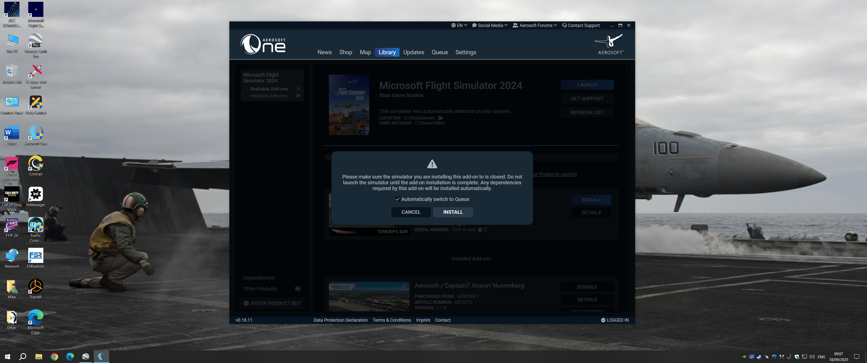
Task: Open Aerosoft One taskbar button
Action: tap(101, 357)
